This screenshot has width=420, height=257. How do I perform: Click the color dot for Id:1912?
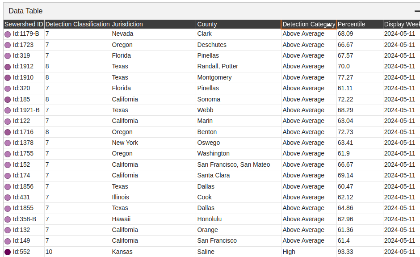8,67
